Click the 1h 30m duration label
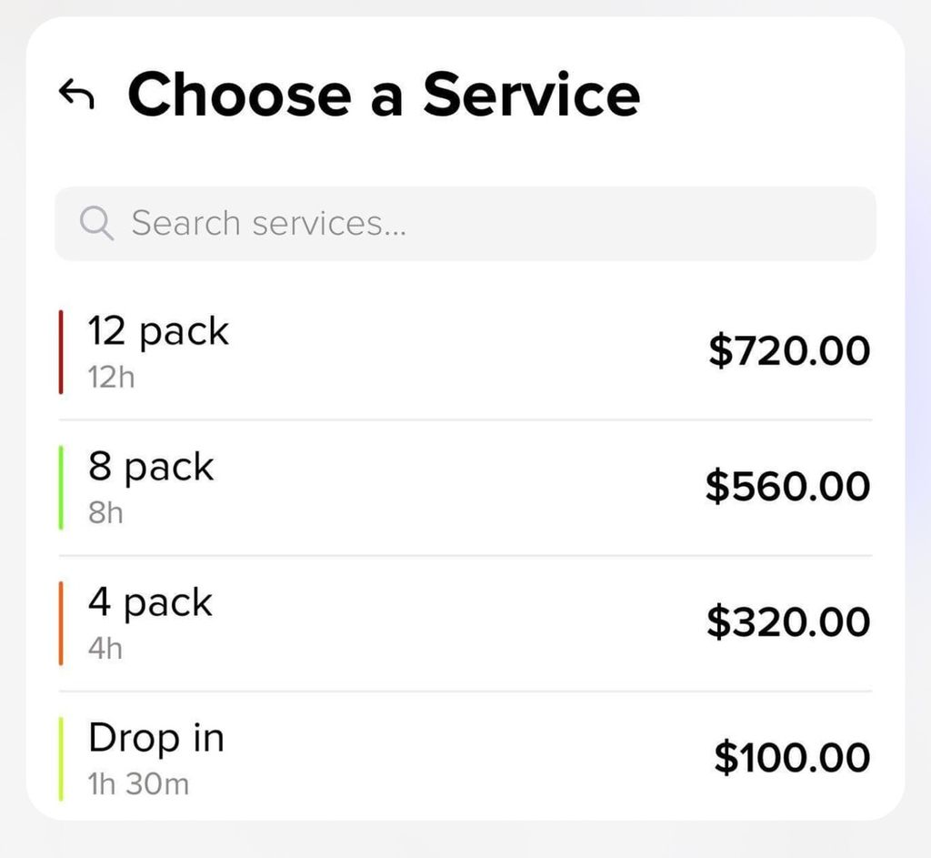Screen dimensions: 931x858 coord(138,783)
